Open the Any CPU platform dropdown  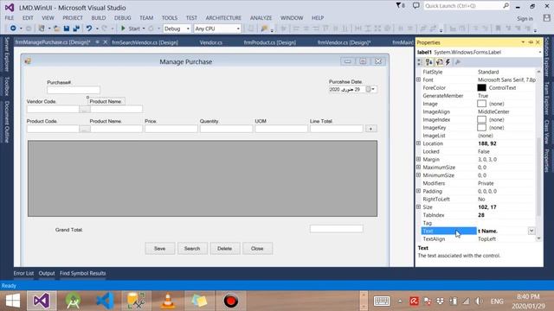click(x=238, y=29)
